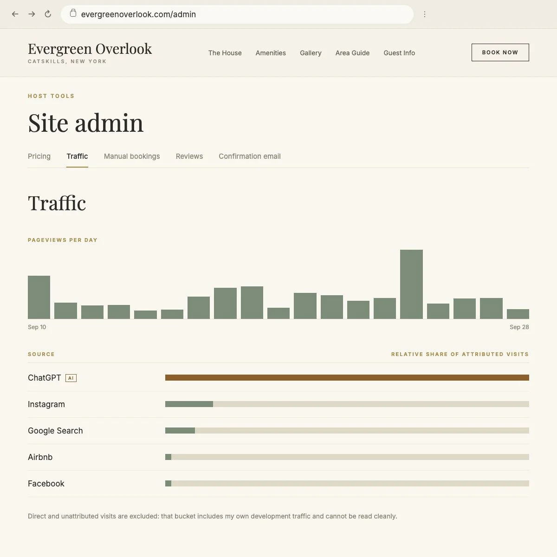Click the Site admin page title
Viewport: 557px width, 557px height.
pyautogui.click(x=86, y=123)
